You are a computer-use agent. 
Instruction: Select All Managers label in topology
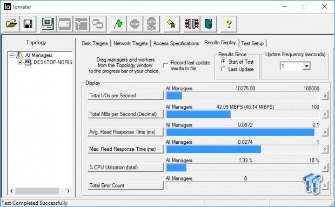39,55
